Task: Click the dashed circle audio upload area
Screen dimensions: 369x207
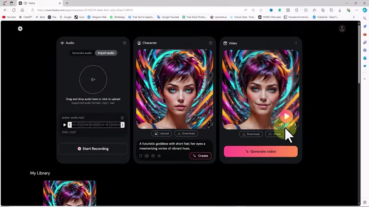Action: click(x=93, y=79)
